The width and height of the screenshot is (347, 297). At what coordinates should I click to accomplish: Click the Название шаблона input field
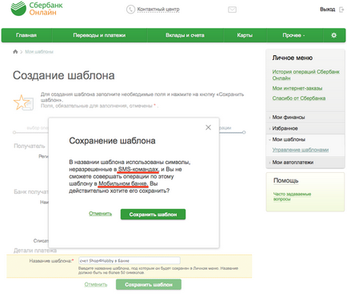(x=130, y=261)
